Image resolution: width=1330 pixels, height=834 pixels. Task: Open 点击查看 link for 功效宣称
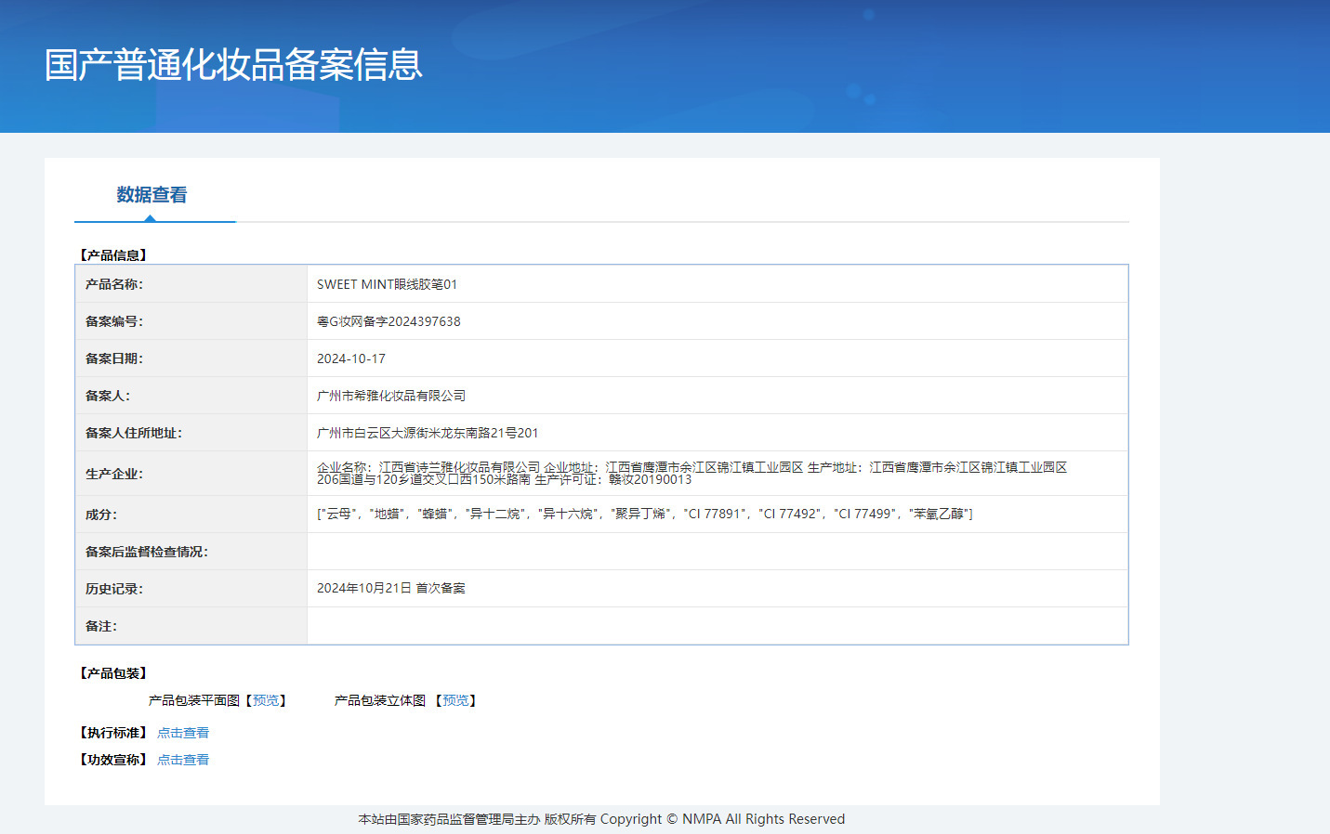pyautogui.click(x=183, y=760)
